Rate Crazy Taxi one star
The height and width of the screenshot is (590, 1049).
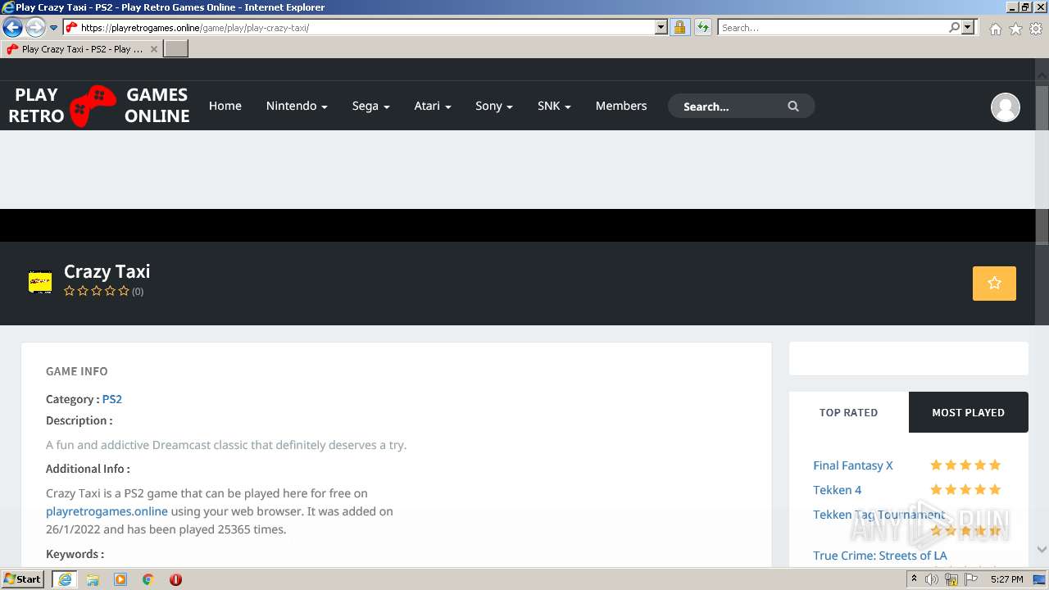[x=69, y=291]
